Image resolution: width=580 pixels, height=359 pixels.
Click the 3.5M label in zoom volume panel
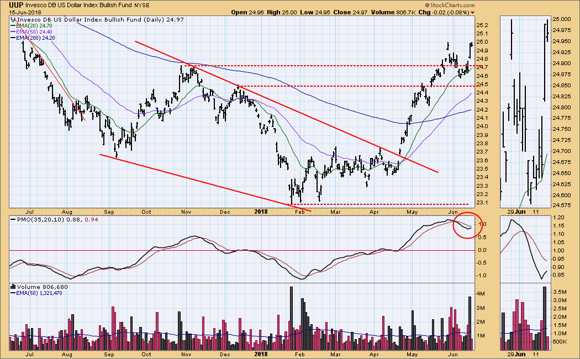(x=560, y=292)
